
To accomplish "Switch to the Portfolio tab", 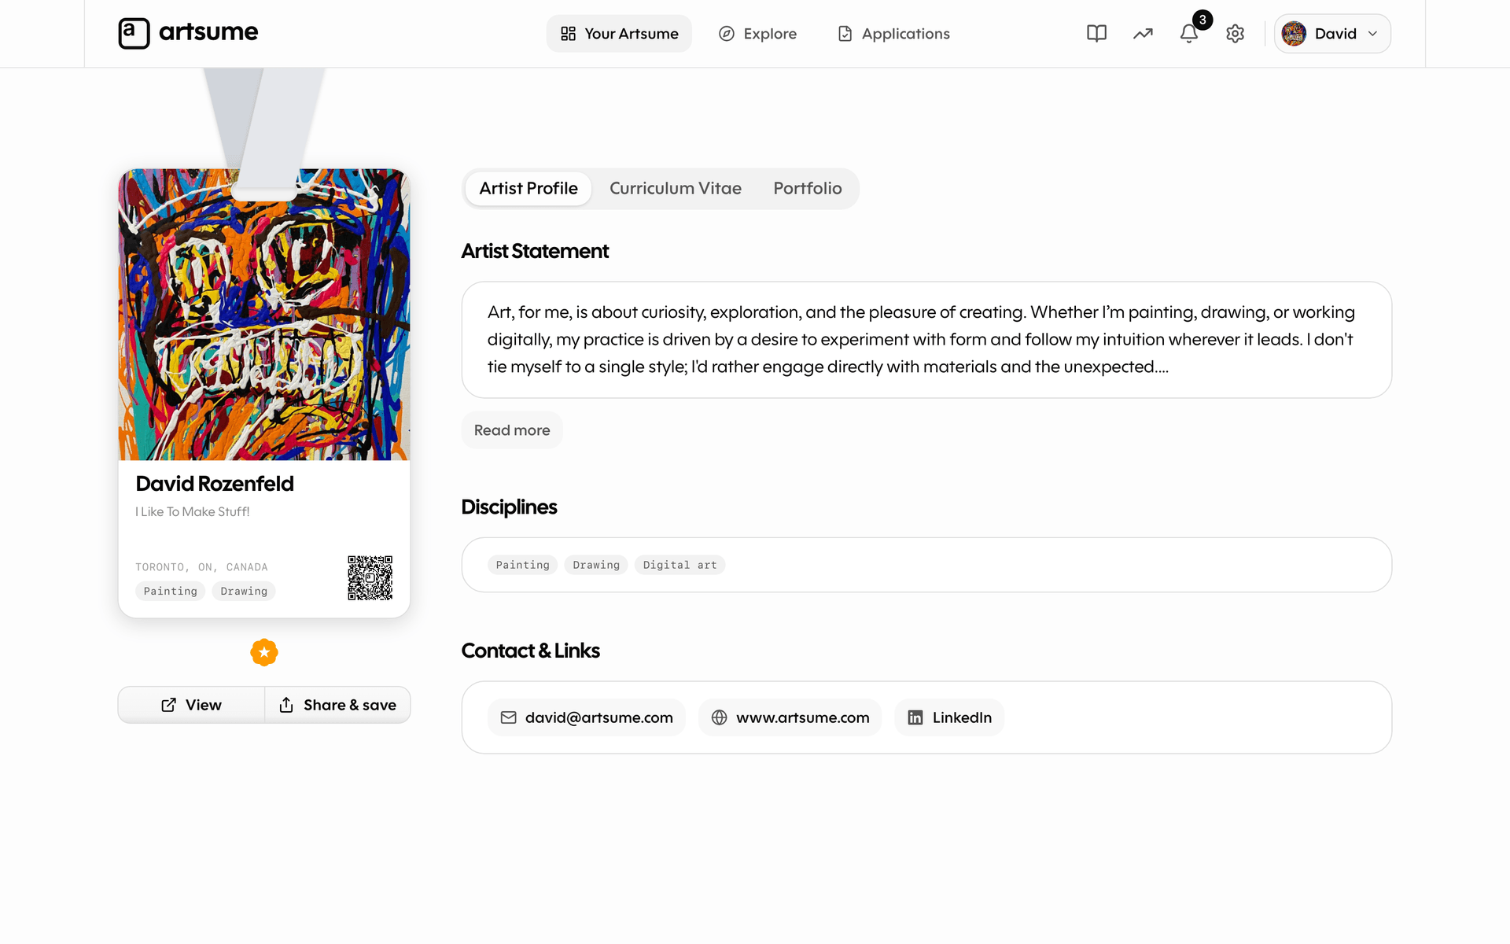I will [808, 189].
